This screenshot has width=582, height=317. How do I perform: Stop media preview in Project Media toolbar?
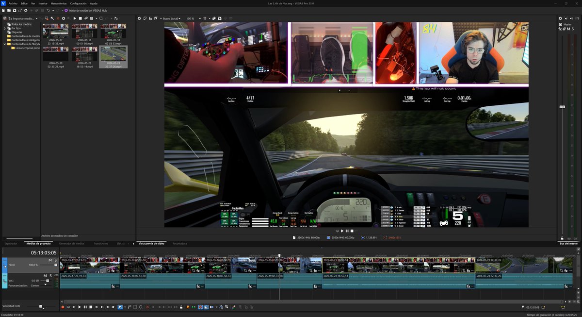click(80, 18)
